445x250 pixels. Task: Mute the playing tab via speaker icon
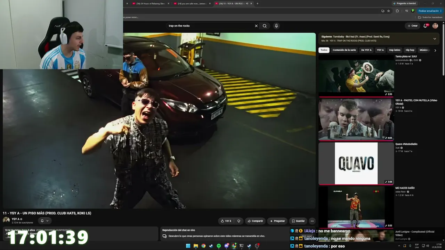tap(247, 3)
